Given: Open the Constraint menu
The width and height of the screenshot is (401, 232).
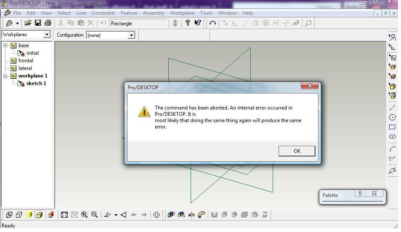Looking at the screenshot, I should [104, 13].
